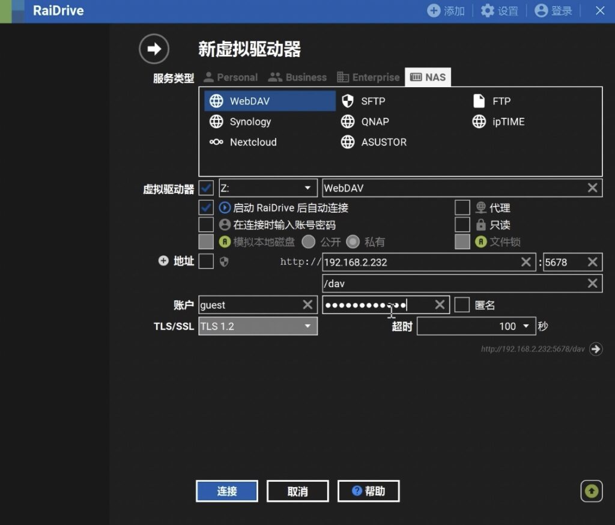Open the drive letter Z: dropdown
Screen dimensions: 615x525
tap(268, 188)
